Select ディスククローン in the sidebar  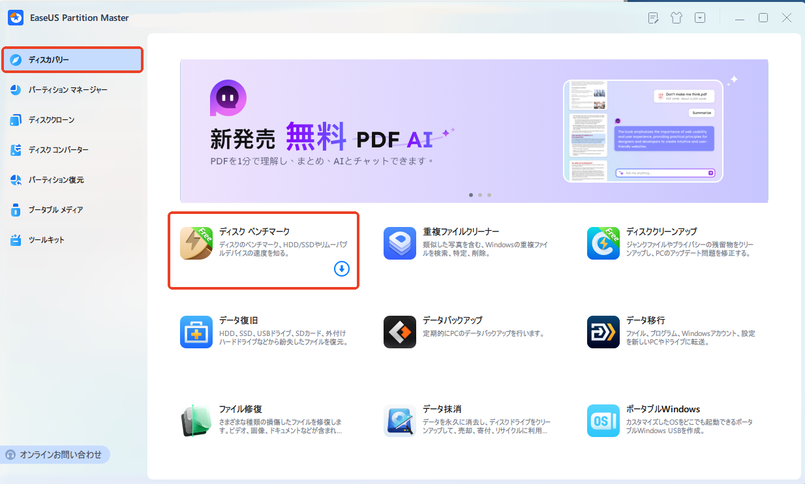51,120
